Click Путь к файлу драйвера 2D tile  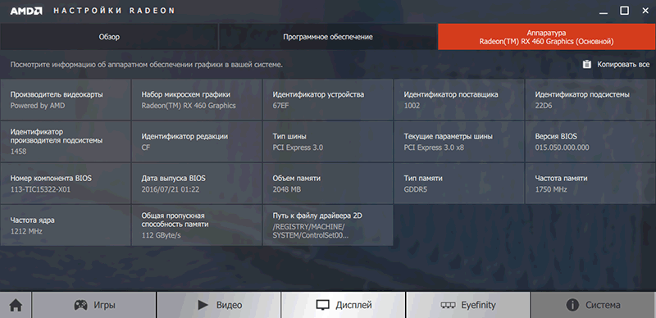point(327,225)
